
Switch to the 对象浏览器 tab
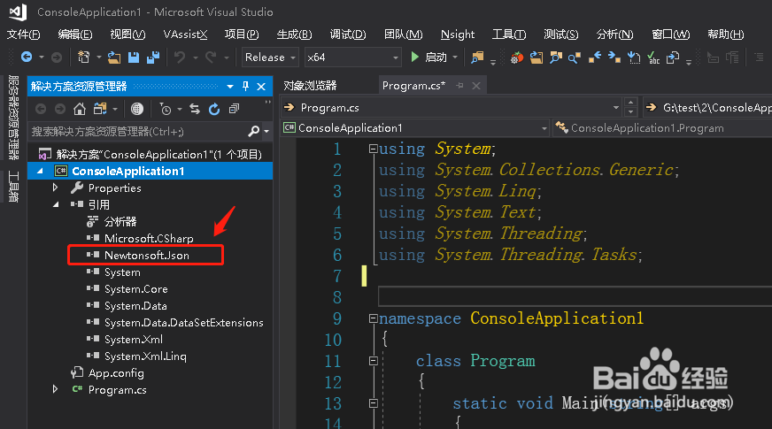pyautogui.click(x=310, y=86)
